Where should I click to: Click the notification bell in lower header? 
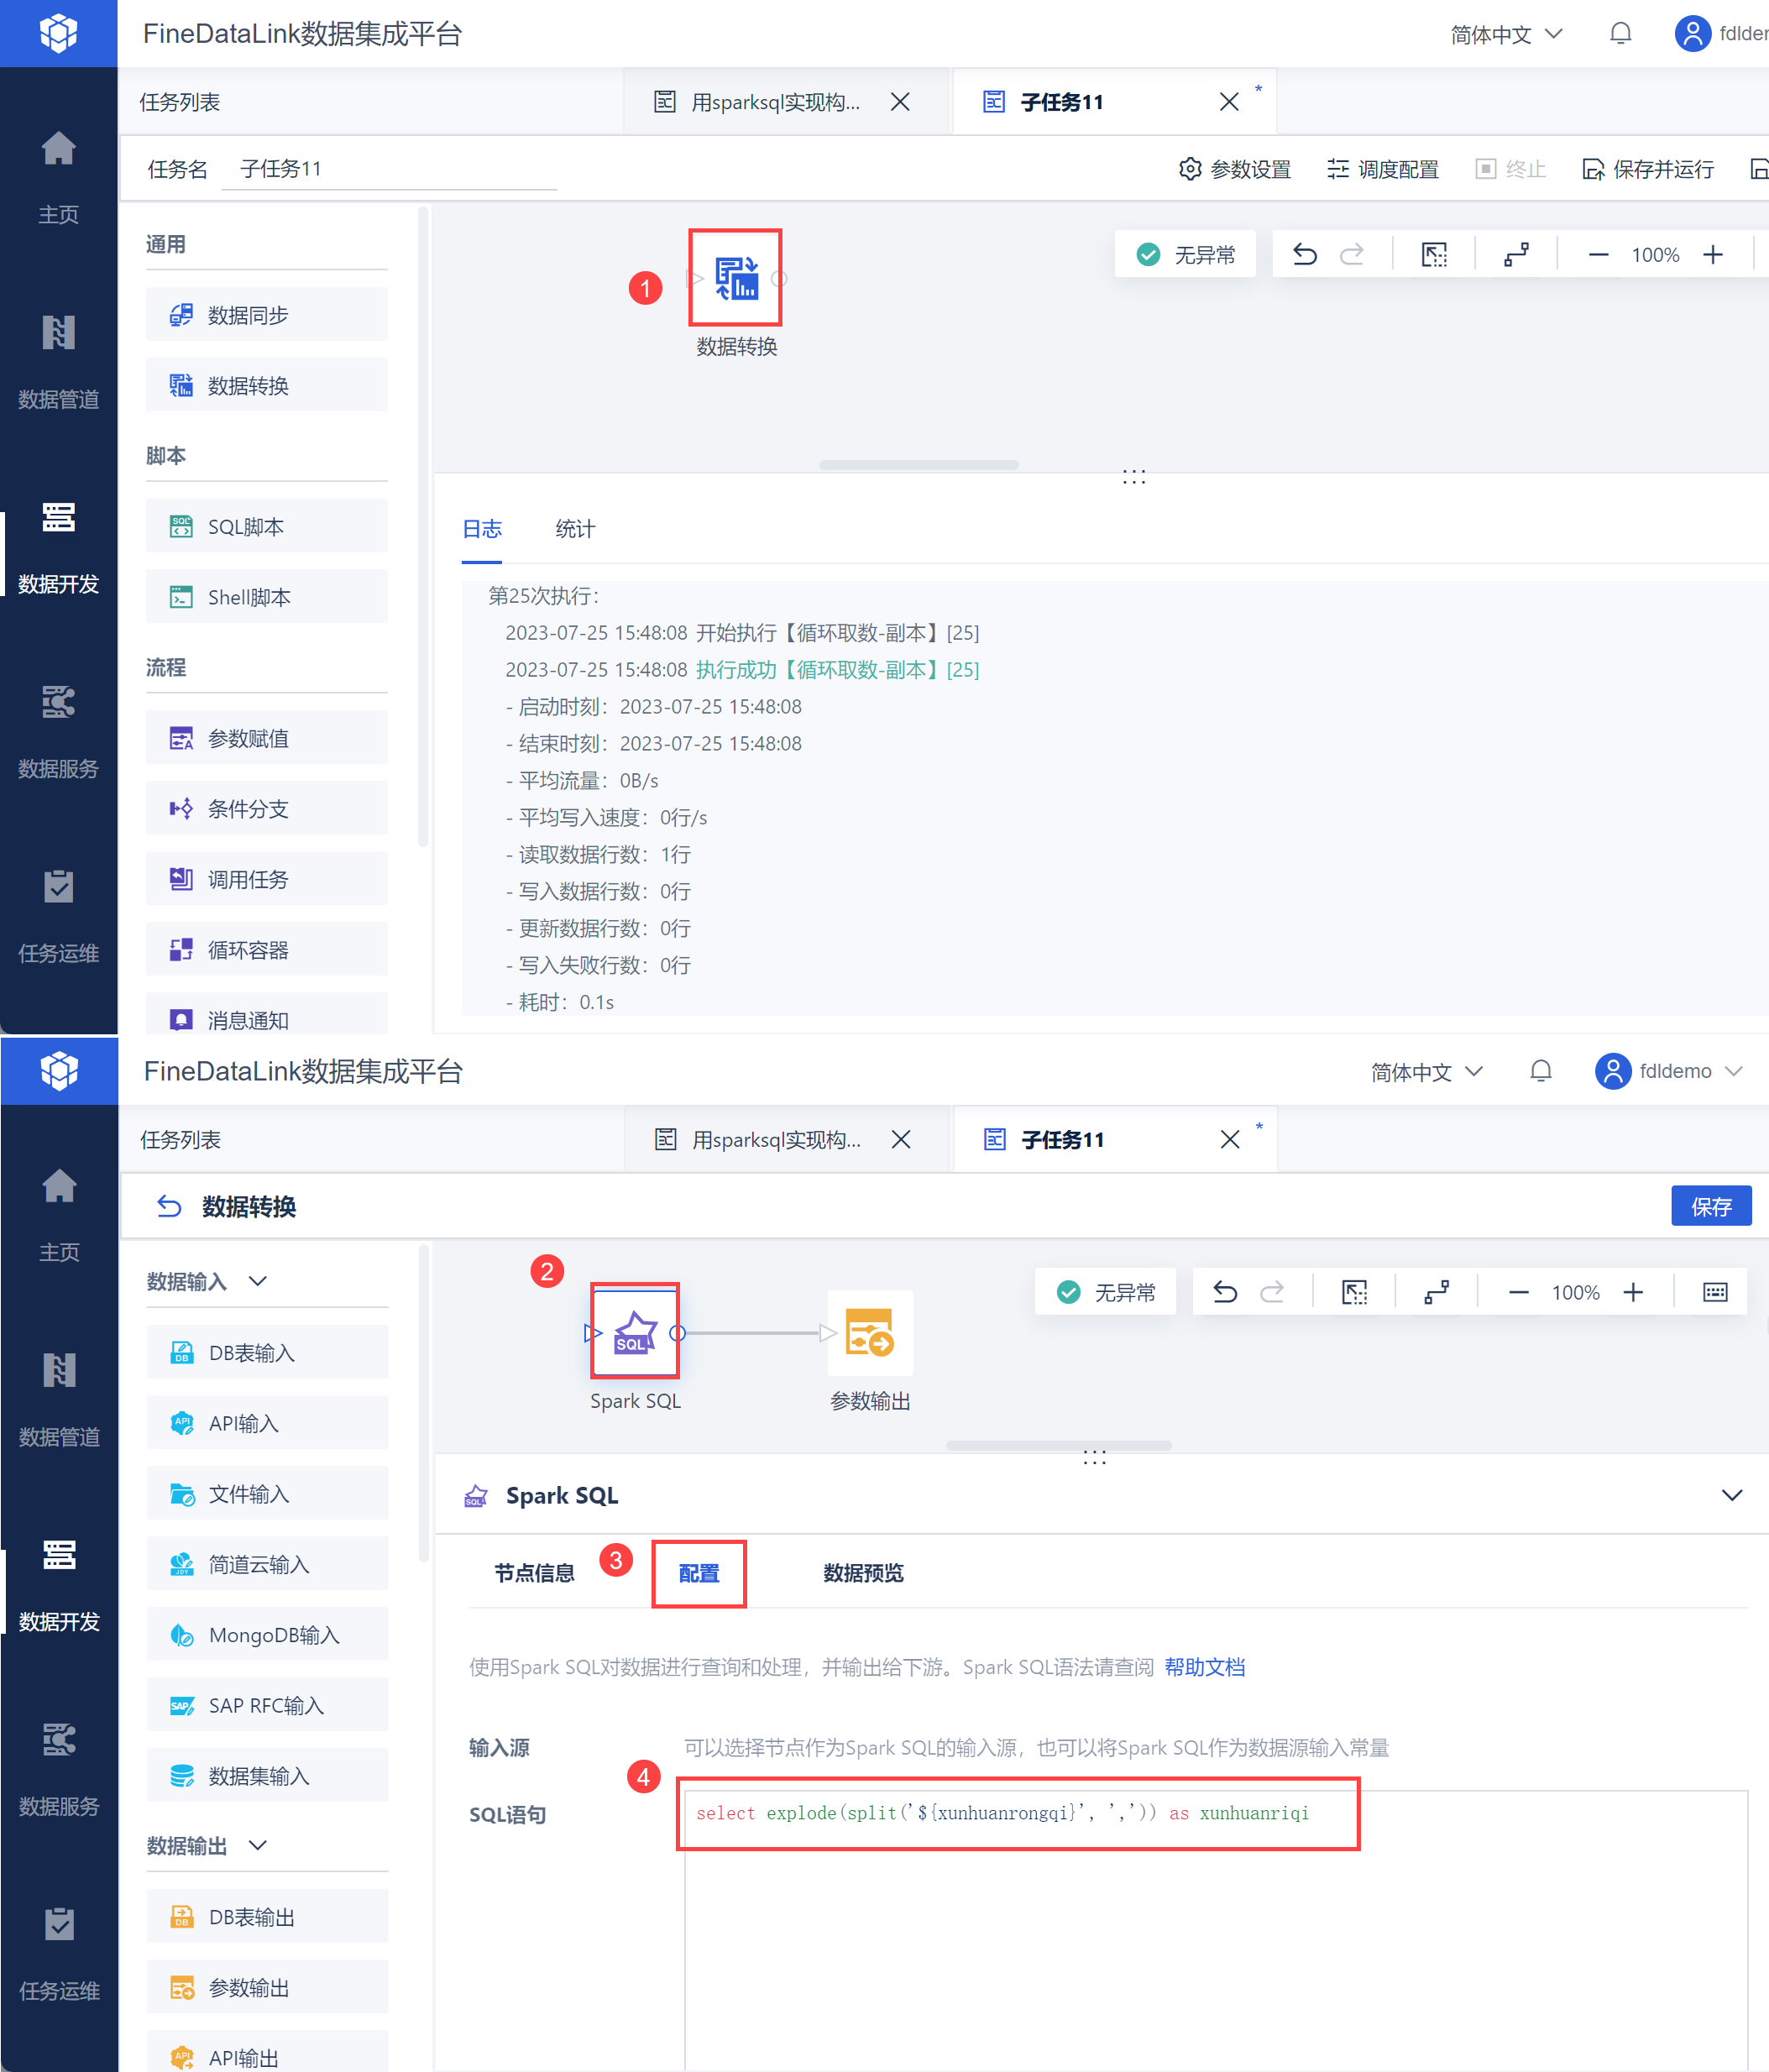[1540, 1071]
